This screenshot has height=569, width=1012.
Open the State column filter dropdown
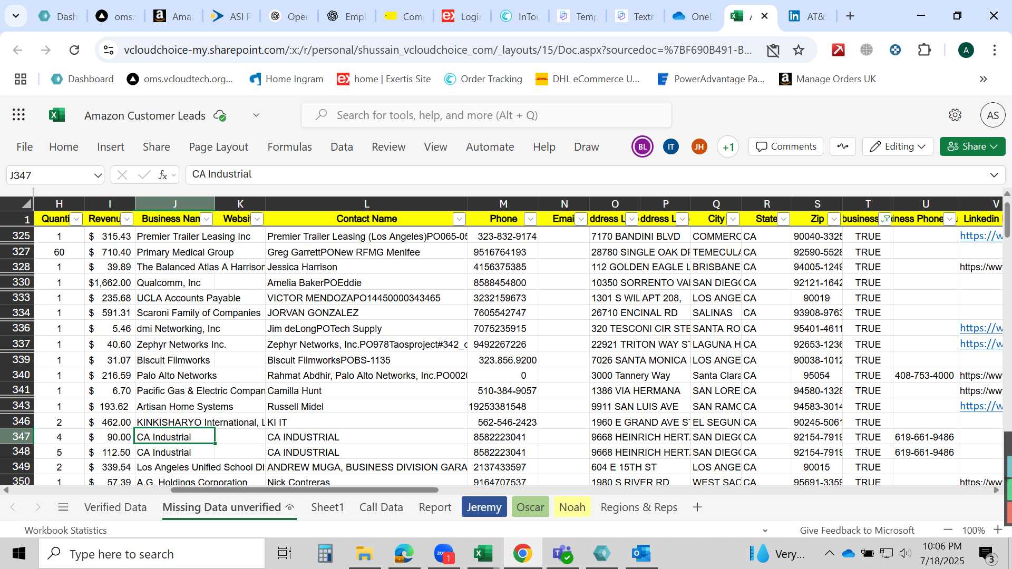coord(784,219)
